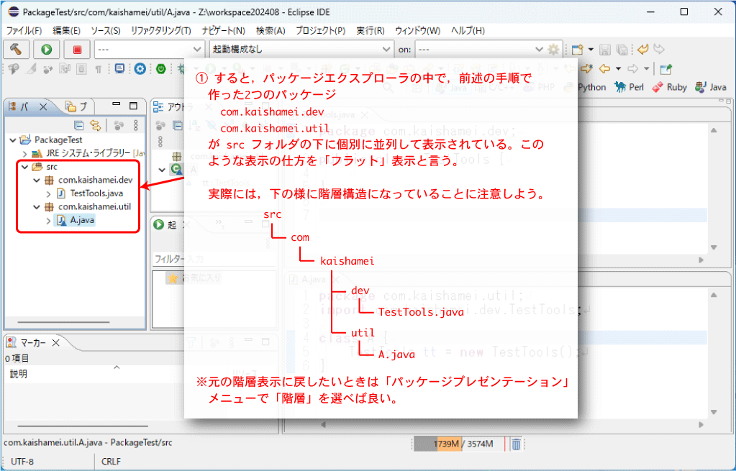Screen dimensions: 736x471
Task: Click the monitor console toolbar icon
Action: [x=119, y=69]
